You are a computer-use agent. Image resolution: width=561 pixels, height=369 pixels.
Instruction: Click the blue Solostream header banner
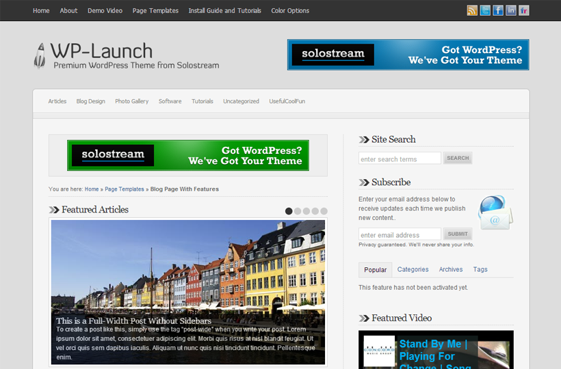click(408, 55)
